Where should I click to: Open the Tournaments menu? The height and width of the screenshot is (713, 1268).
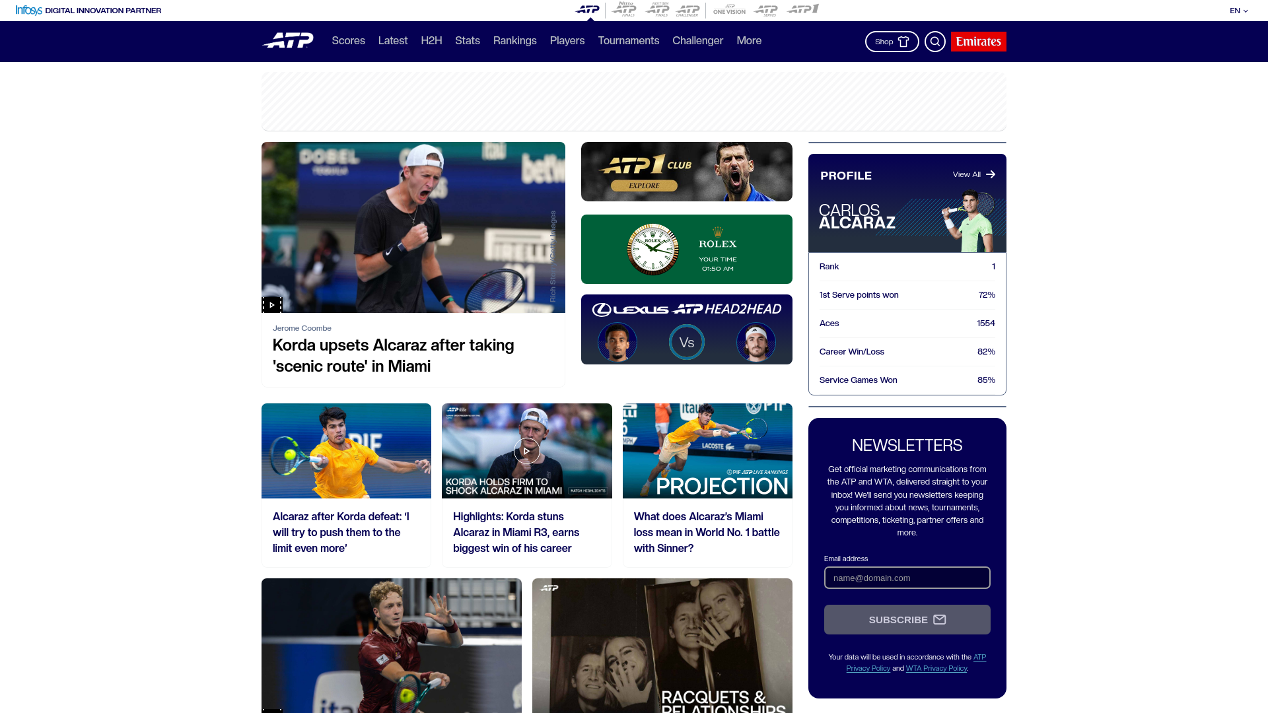(x=629, y=40)
